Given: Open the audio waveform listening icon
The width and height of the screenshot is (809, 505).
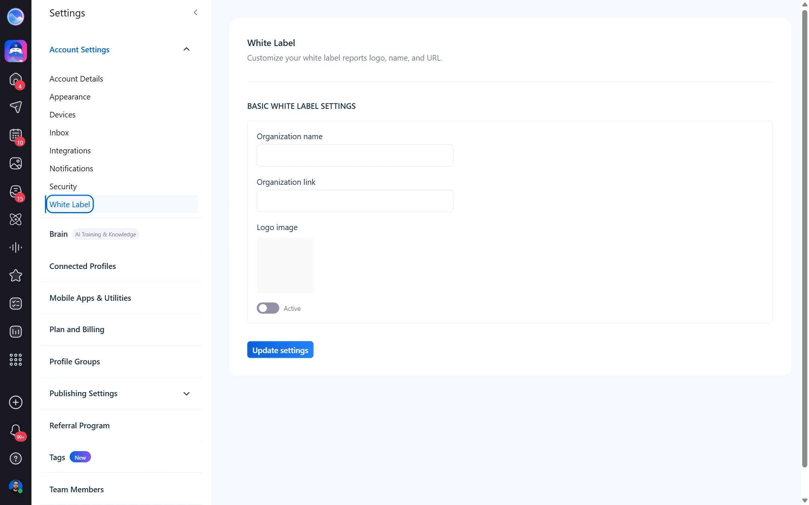Looking at the screenshot, I should coord(16,248).
